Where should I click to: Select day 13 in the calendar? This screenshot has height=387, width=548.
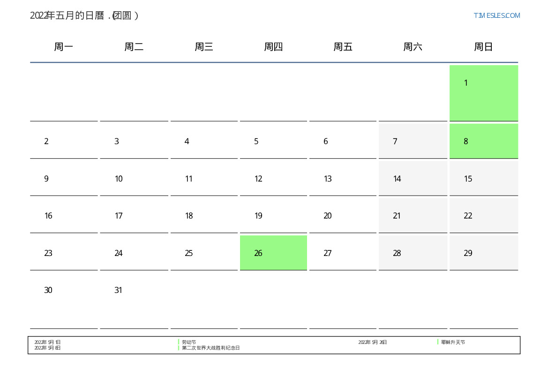343,178
